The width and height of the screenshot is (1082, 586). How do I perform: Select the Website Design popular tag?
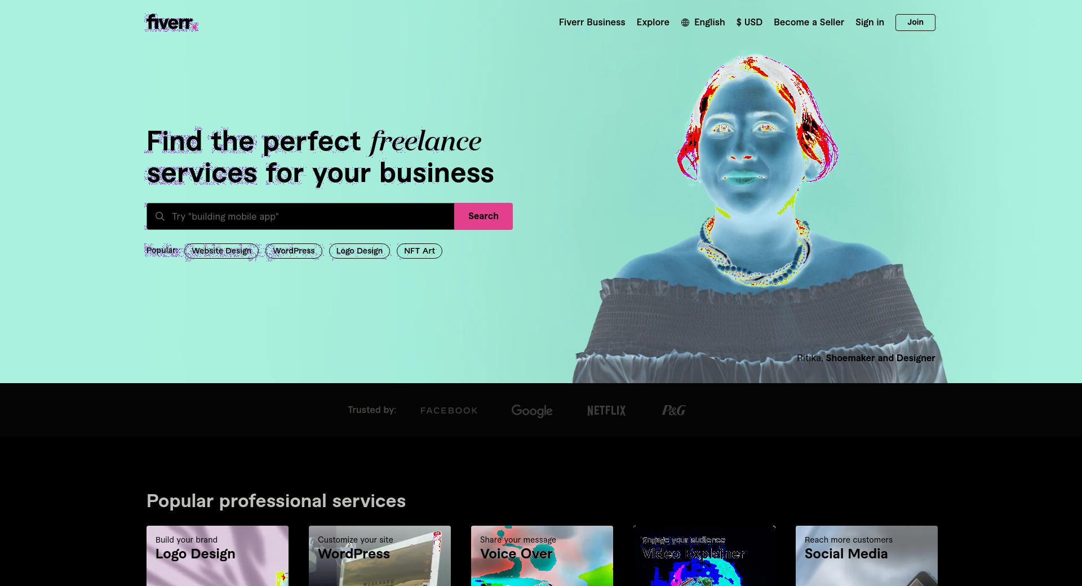(221, 251)
